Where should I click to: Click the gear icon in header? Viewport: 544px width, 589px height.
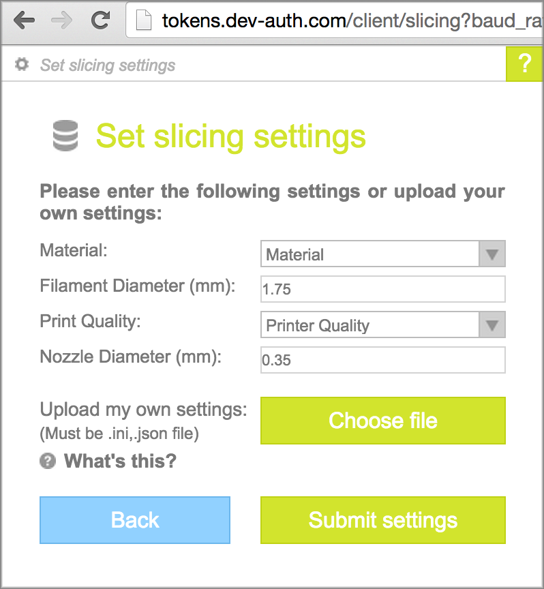point(22,65)
